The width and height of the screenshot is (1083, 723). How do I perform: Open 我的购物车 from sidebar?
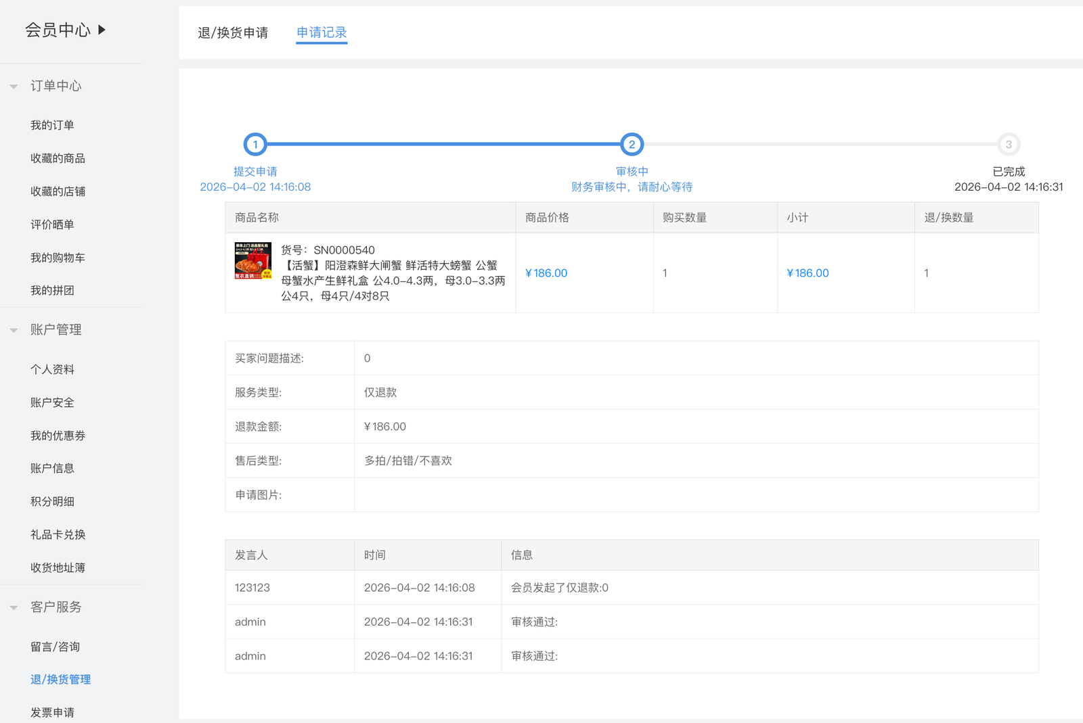pyautogui.click(x=58, y=258)
